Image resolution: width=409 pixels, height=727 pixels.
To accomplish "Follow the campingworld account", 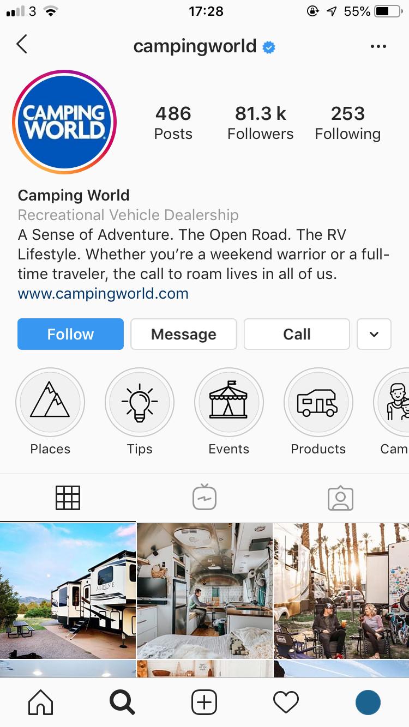I will click(x=70, y=334).
